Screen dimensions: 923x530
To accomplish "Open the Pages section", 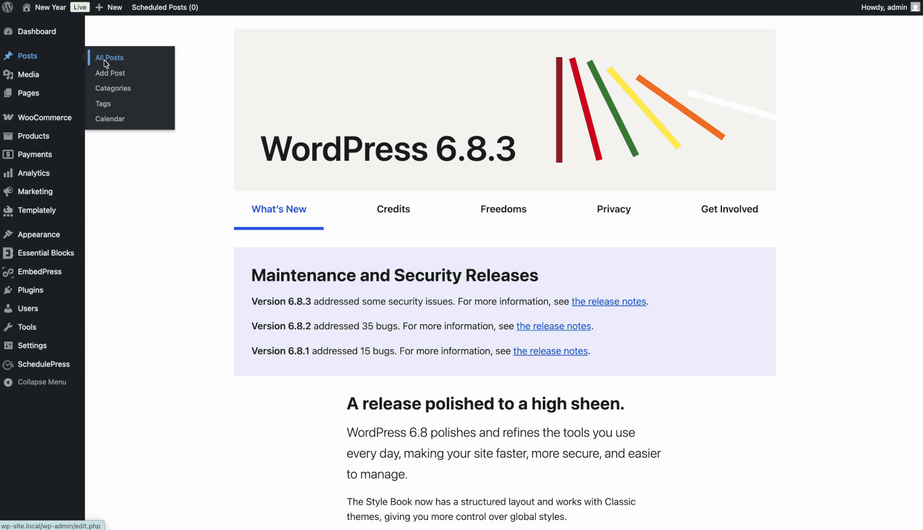I will pyautogui.click(x=29, y=92).
